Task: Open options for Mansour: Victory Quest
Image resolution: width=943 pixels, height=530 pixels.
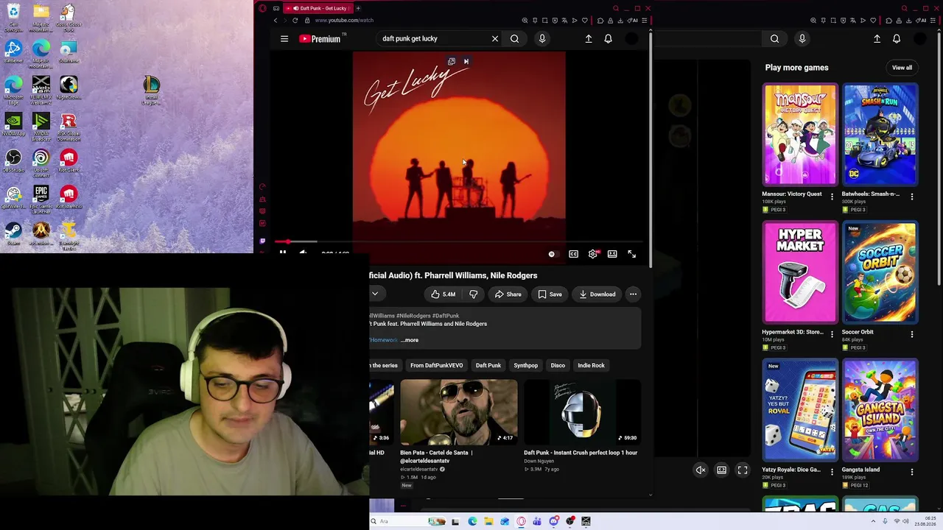Action: pyautogui.click(x=832, y=197)
